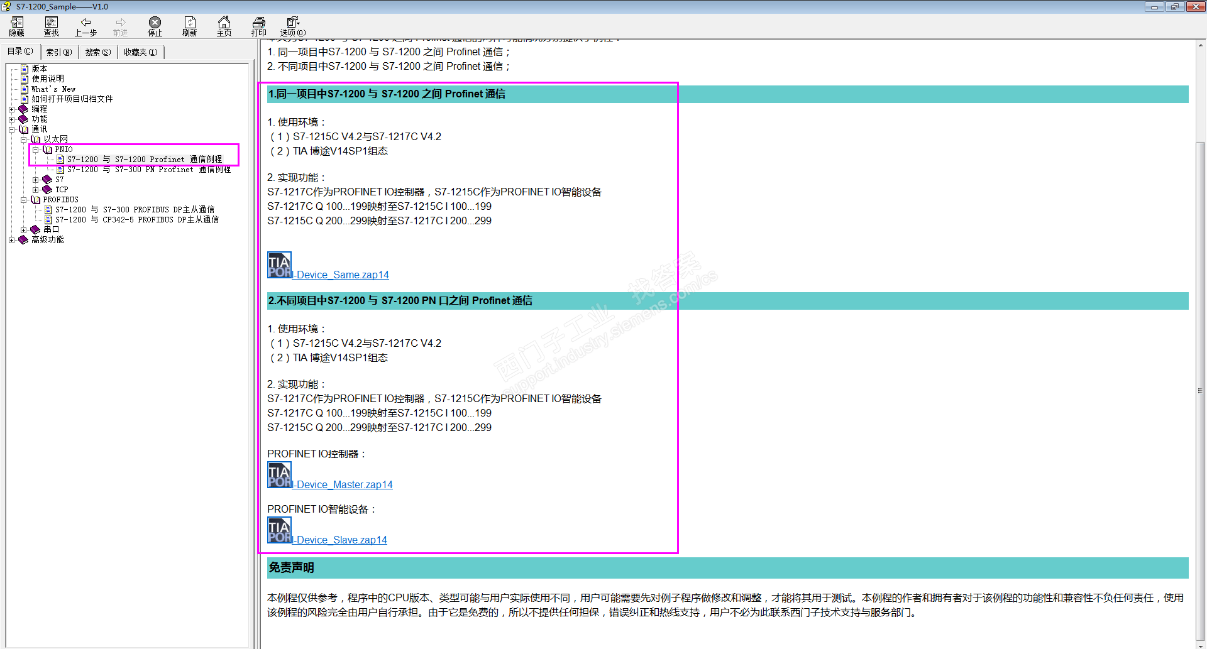The width and height of the screenshot is (1207, 649).
Task: Expand the 编程 tree node
Action: [x=12, y=109]
